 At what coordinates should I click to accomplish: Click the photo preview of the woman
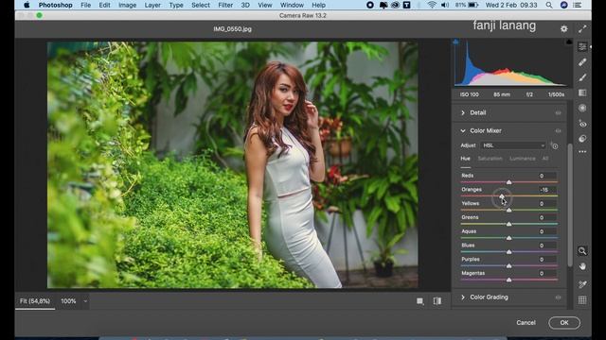point(232,165)
